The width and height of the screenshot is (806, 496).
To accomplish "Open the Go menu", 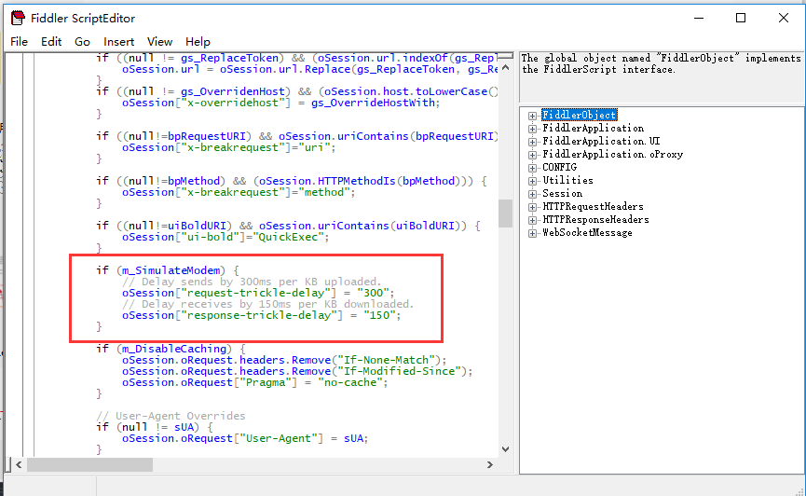I will click(82, 42).
